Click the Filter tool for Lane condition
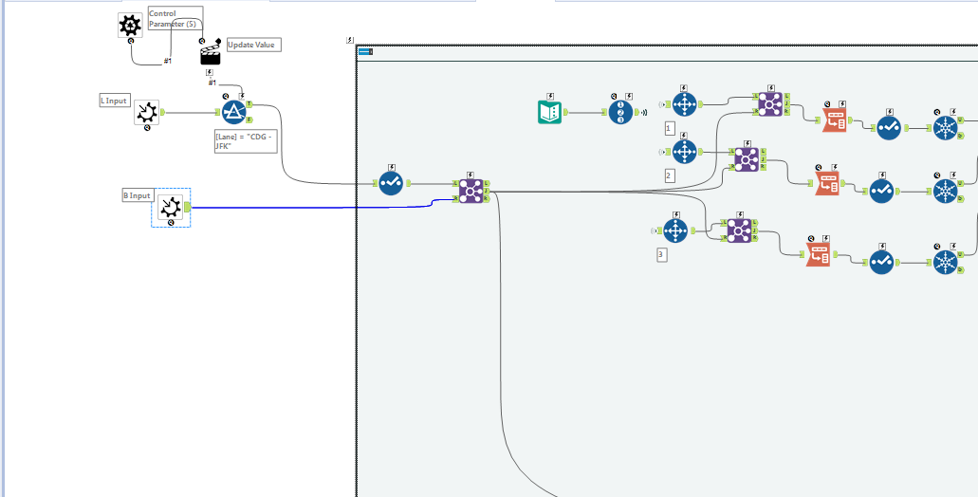 234,112
